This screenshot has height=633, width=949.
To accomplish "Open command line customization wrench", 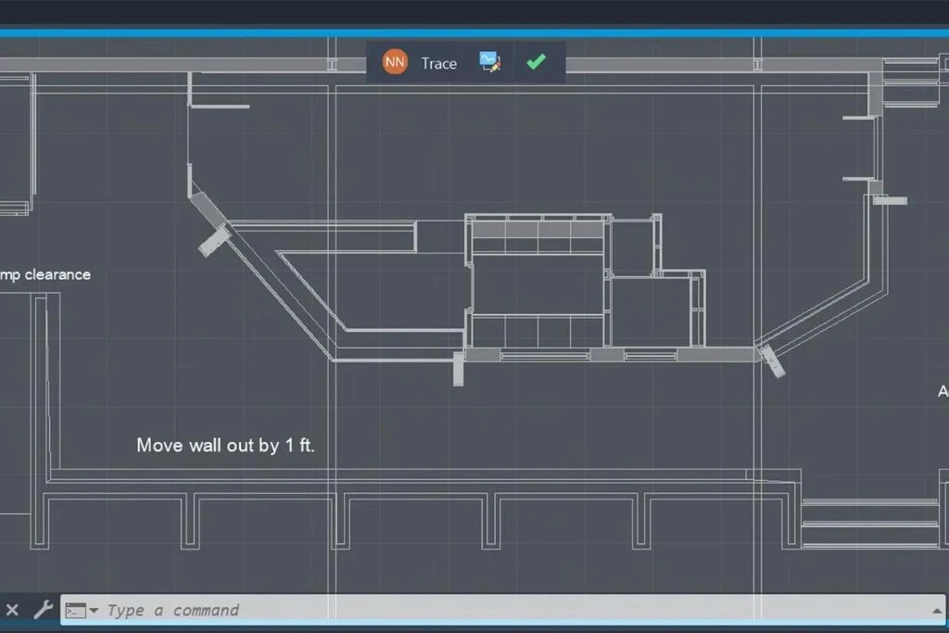I will point(43,610).
